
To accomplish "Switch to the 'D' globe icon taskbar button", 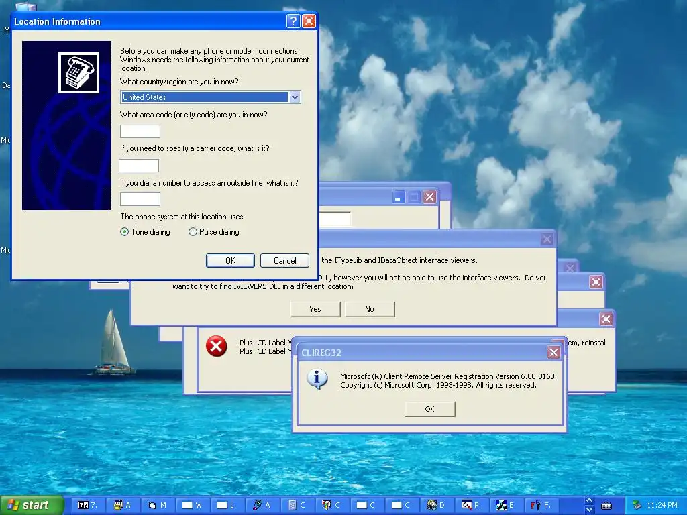I will 436,505.
